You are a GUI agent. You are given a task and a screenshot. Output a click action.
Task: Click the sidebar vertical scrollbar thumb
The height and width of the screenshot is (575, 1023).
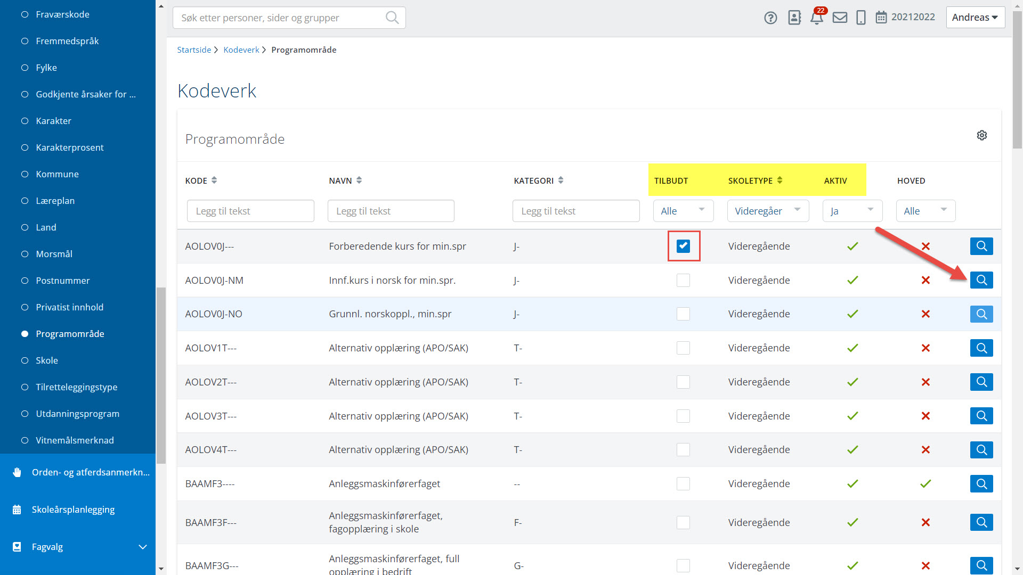[161, 375]
